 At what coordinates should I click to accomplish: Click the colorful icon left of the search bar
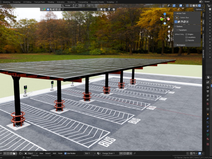pyautogui.click(x=44, y=9)
